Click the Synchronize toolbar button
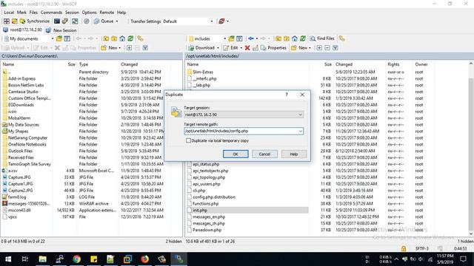 point(35,21)
